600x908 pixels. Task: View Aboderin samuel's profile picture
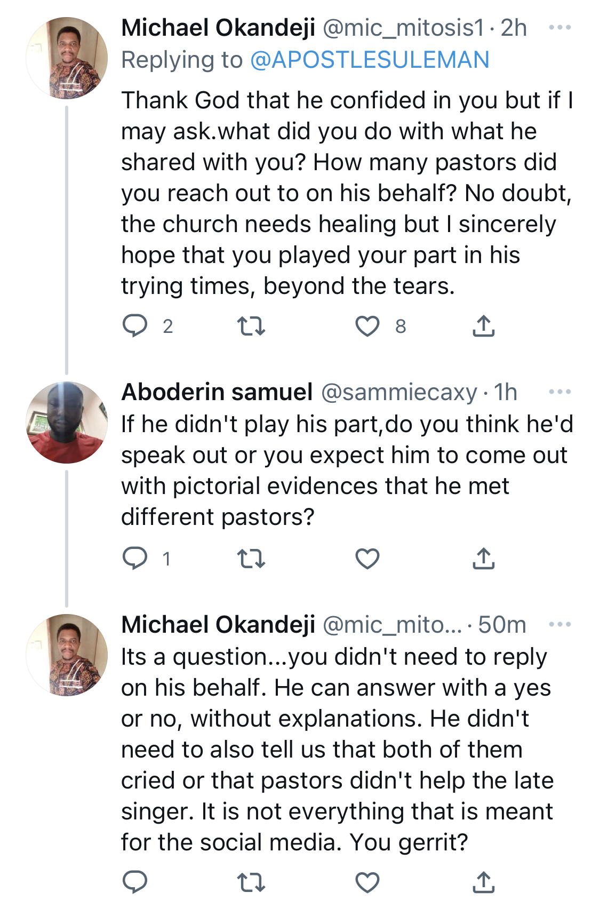pyautogui.click(x=67, y=422)
